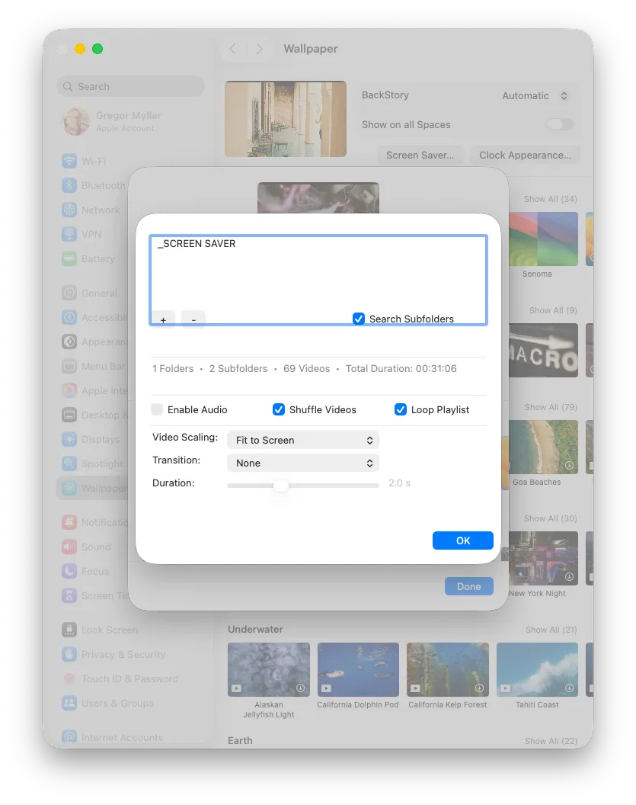Click download icon on Tahiti Coast thumbnail
Screen dimensions: 636x805
[x=569, y=688]
